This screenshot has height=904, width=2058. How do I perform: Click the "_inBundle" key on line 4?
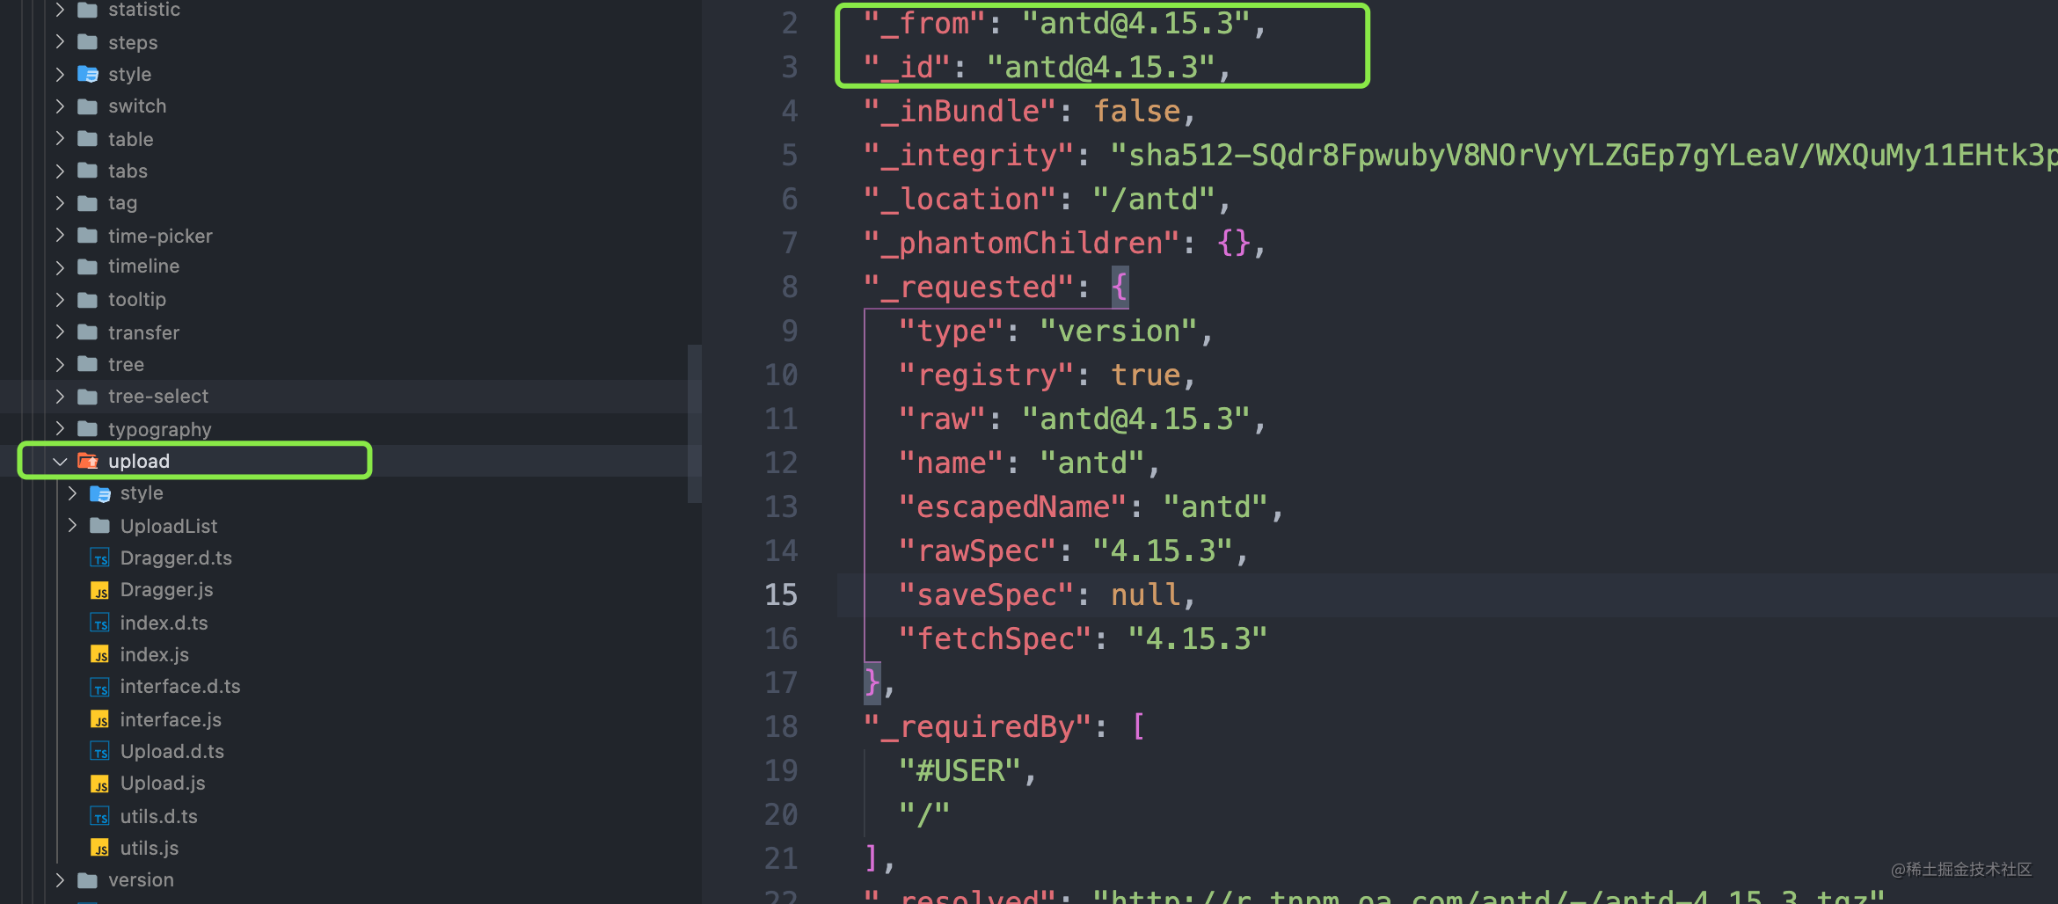pos(960,112)
